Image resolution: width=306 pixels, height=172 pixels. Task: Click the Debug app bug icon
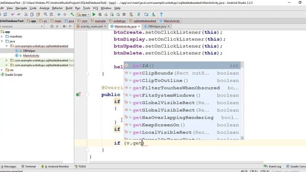(100, 14)
